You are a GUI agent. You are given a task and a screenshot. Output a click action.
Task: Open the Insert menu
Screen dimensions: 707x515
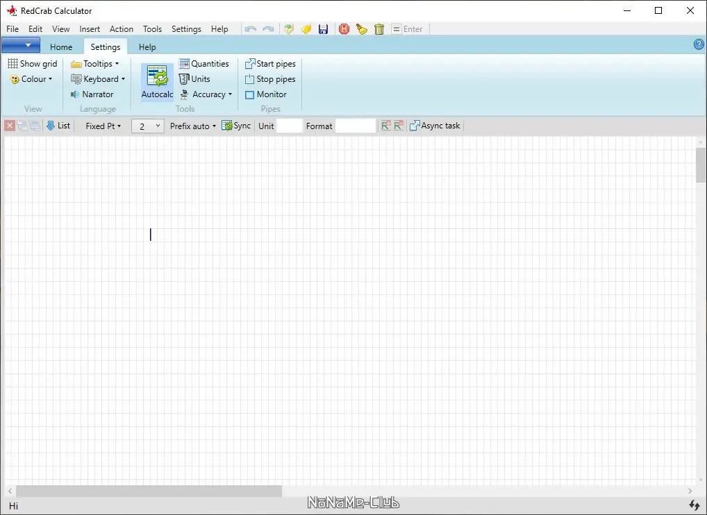pyautogui.click(x=90, y=29)
